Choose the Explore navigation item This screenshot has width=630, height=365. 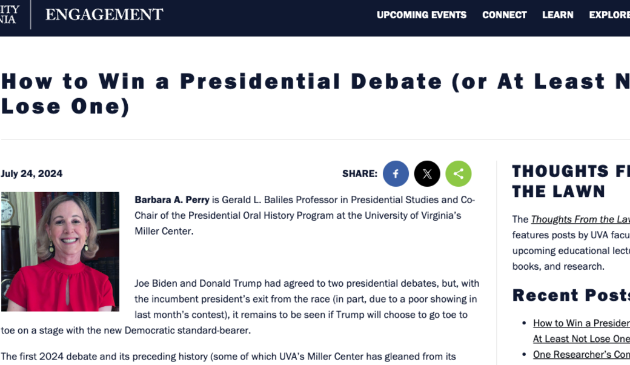609,15
